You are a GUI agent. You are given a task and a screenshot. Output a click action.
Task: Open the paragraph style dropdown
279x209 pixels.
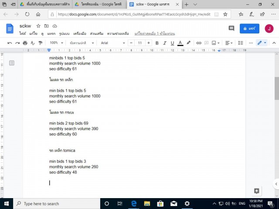click(x=82, y=43)
